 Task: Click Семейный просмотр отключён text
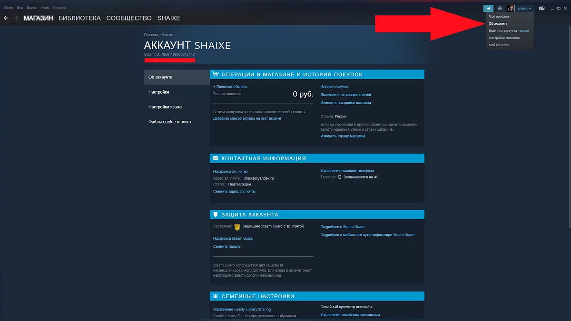[x=346, y=307]
